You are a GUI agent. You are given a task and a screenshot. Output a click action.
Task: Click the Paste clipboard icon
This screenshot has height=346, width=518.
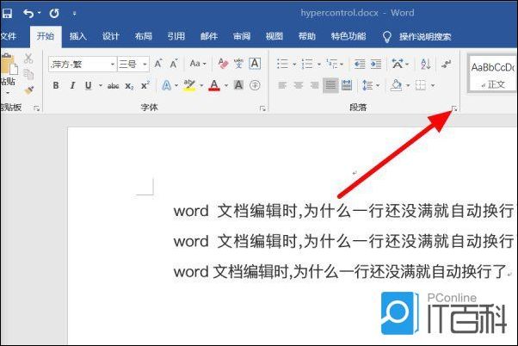tap(9, 64)
